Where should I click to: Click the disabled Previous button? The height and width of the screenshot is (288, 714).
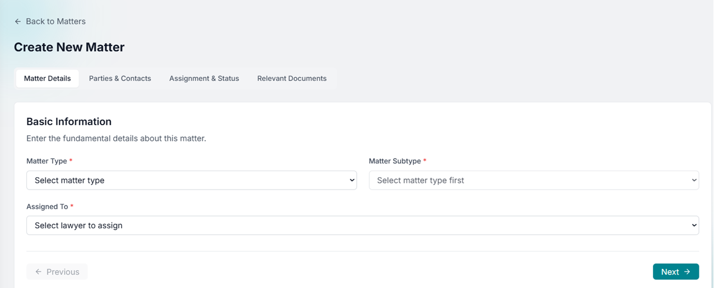[57, 272]
